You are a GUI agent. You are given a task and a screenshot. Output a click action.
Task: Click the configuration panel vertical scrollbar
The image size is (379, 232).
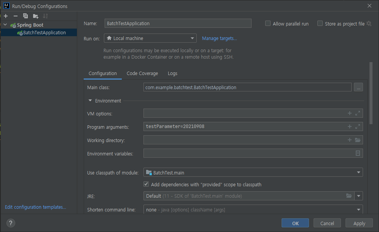371,93
